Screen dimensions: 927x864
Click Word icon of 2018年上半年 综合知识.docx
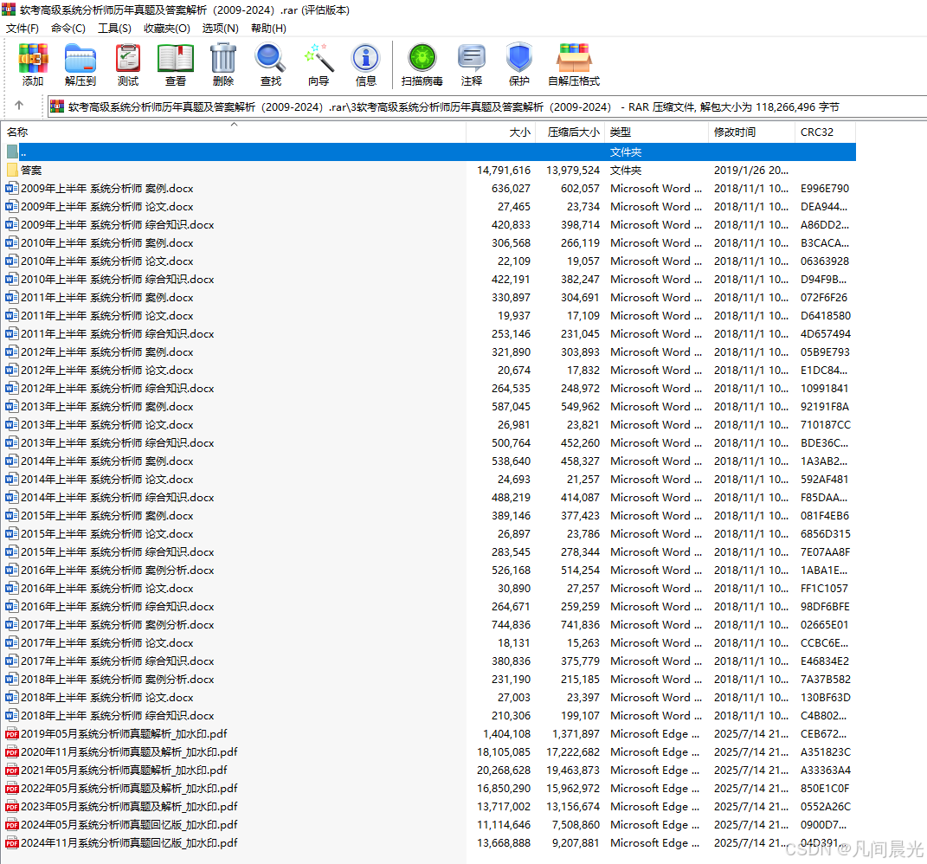click(x=12, y=716)
